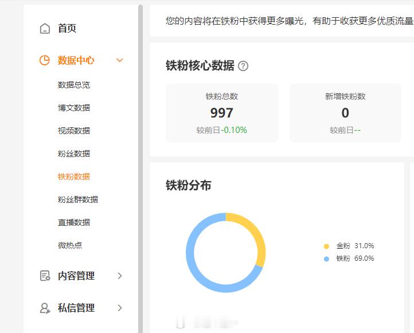
Task: Click the blue 铁粉 legend dot
Action: (326, 259)
